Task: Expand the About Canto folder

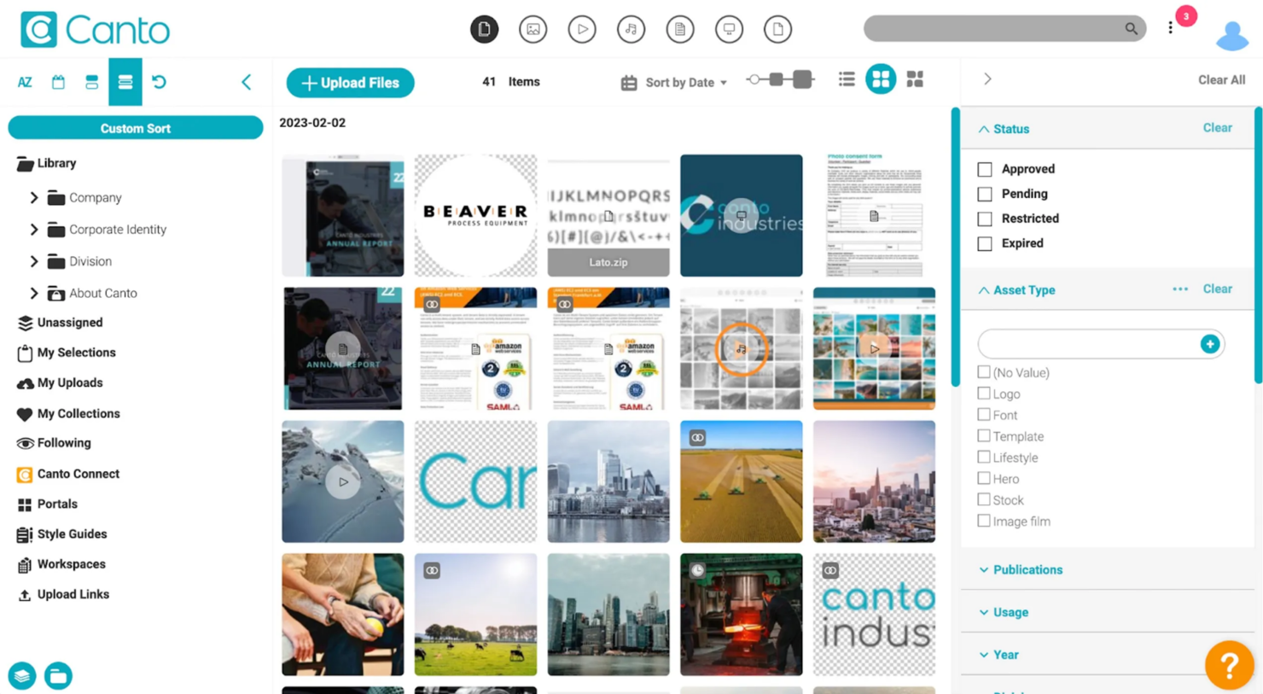Action: pyautogui.click(x=34, y=293)
